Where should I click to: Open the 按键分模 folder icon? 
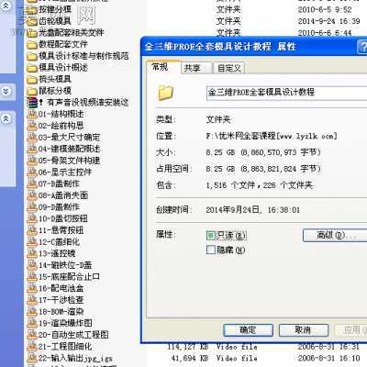point(32,10)
